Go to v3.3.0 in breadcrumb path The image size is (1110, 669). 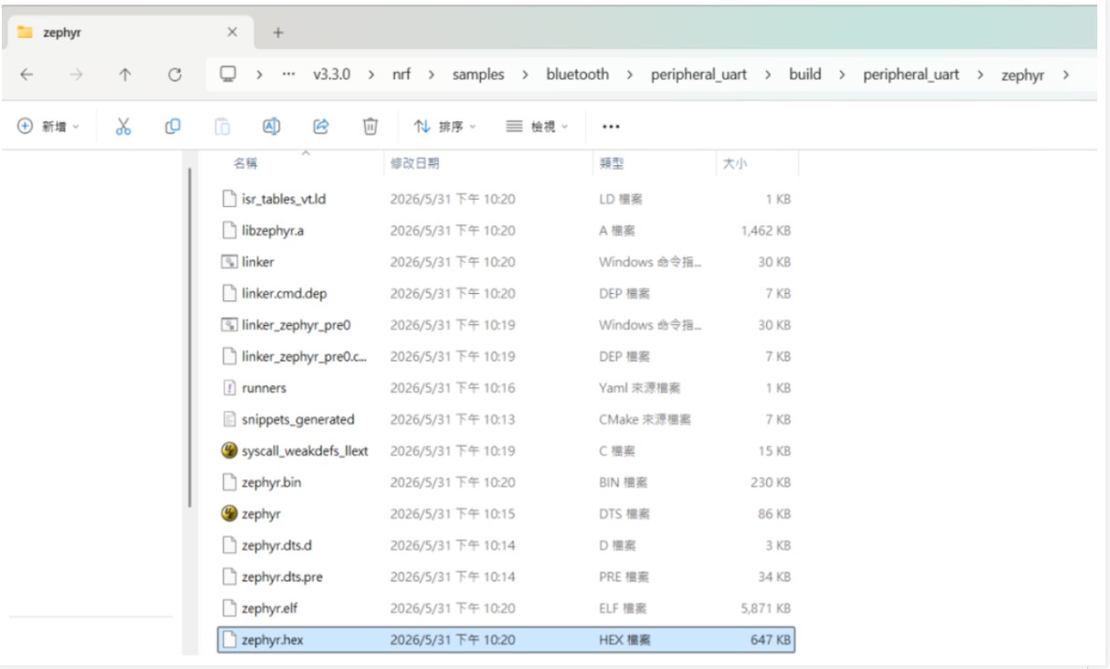point(331,75)
